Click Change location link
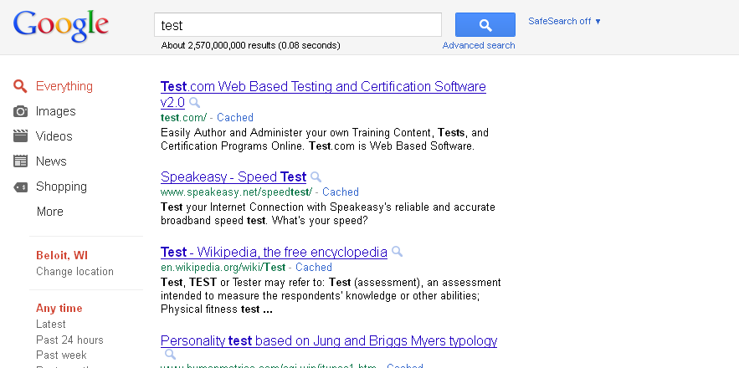The height and width of the screenshot is (368, 739). 75,272
